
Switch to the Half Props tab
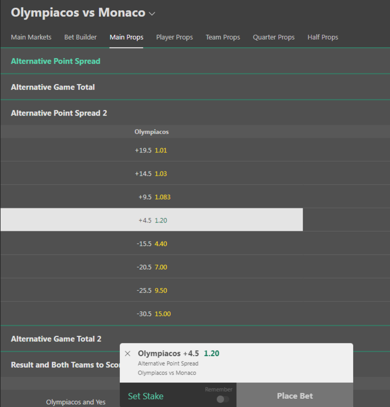[323, 37]
